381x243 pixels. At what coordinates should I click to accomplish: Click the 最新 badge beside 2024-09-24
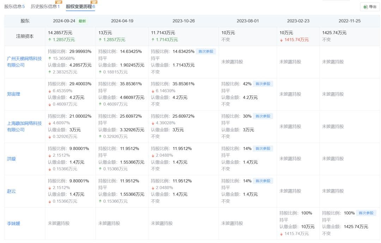click(82, 21)
